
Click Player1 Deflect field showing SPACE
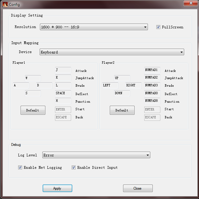[x=63, y=93]
